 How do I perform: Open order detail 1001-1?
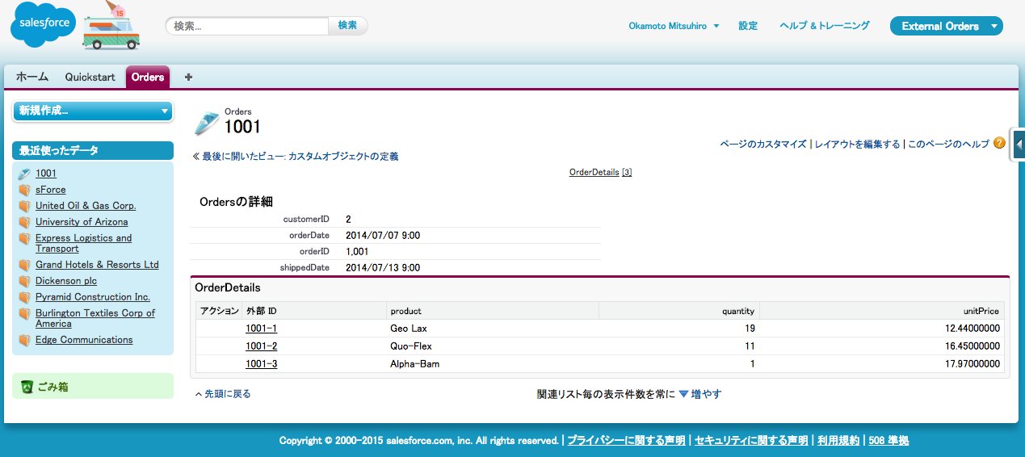click(262, 329)
